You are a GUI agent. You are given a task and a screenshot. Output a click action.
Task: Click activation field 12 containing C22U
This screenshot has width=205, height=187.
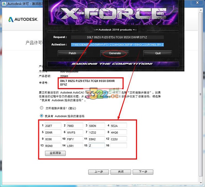click(x=119, y=139)
